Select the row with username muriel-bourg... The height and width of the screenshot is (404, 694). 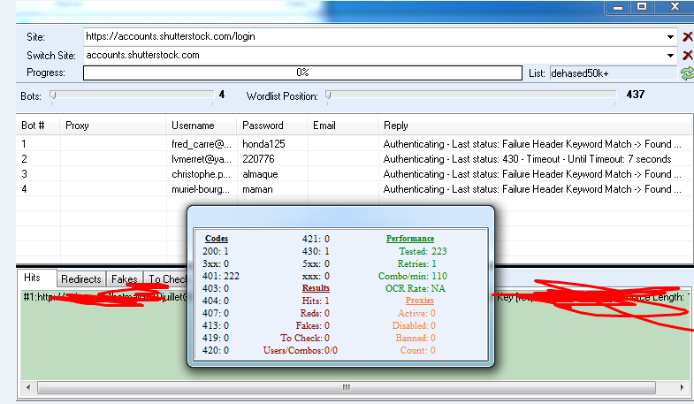pyautogui.click(x=355, y=189)
